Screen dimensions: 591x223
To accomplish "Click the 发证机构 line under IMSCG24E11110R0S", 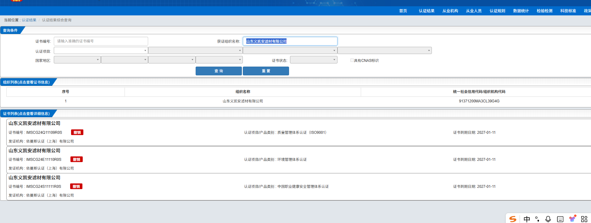I will (41, 168).
